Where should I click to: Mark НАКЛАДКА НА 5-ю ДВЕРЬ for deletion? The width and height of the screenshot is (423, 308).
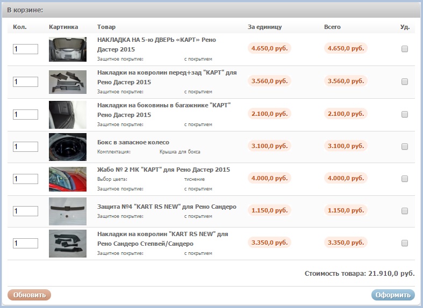point(405,49)
